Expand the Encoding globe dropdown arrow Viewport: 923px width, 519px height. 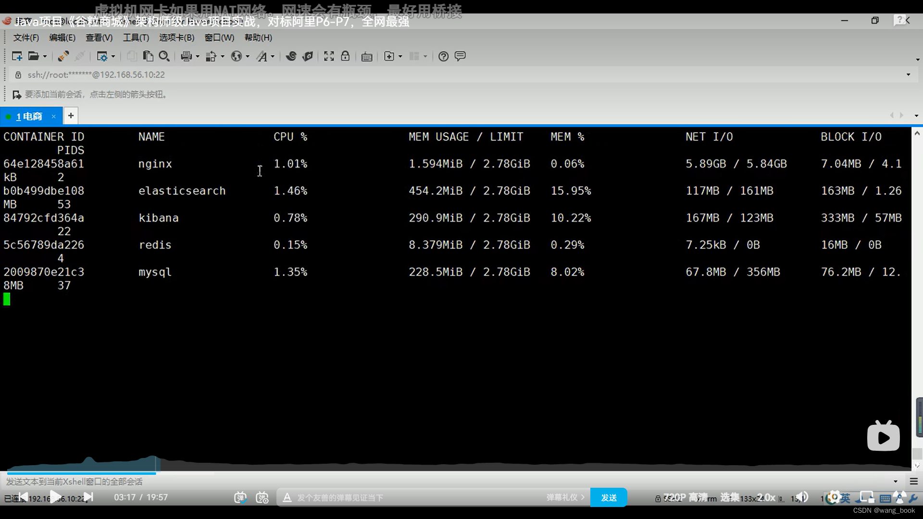click(248, 56)
